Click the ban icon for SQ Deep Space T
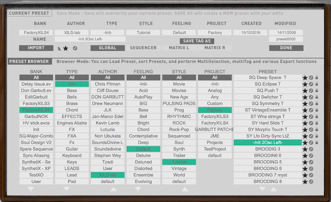Image resolution: width=331 pixels, height=202 pixels. point(311,78)
